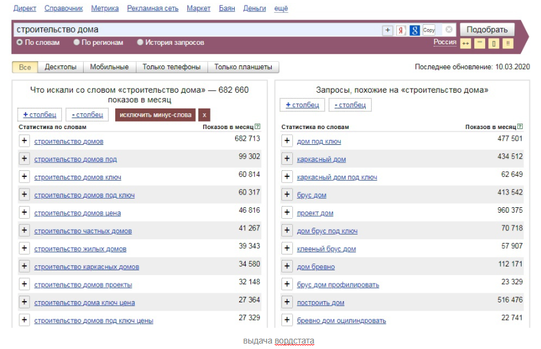Clear the search field with x icon

449,30
